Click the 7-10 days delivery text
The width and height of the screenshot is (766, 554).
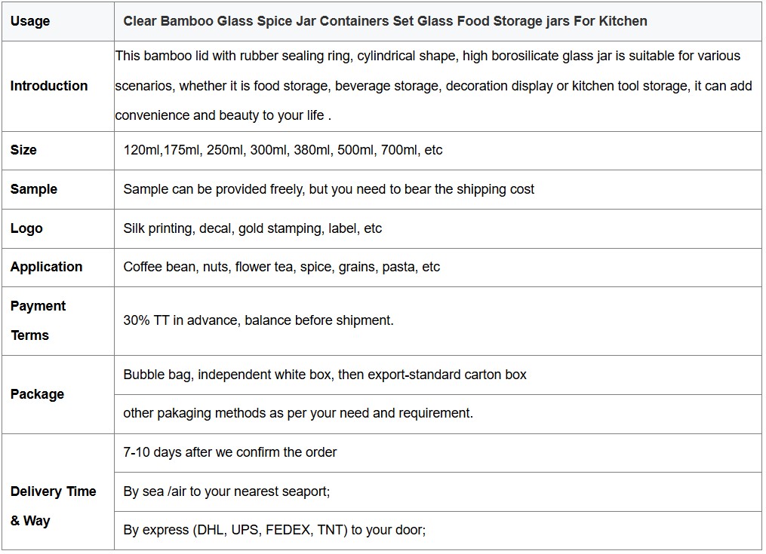click(230, 452)
